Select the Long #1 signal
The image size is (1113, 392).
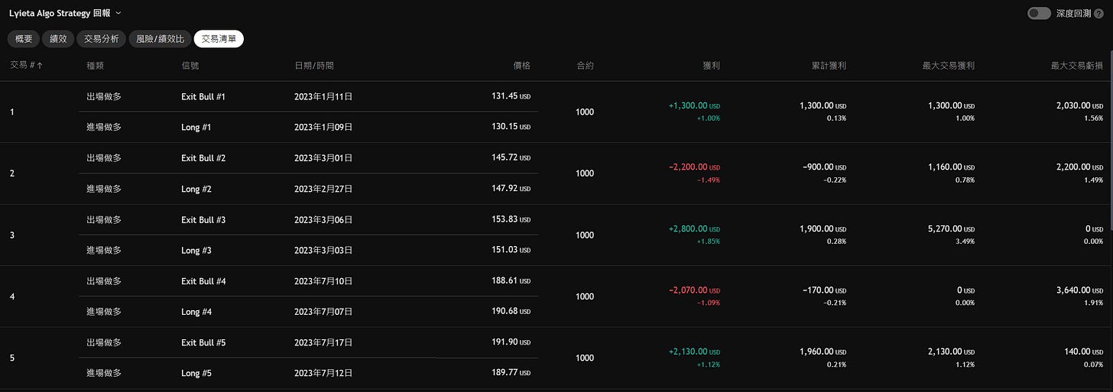[x=196, y=127]
